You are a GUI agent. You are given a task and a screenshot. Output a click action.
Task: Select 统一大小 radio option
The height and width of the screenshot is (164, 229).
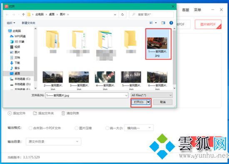[x=107, y=128]
